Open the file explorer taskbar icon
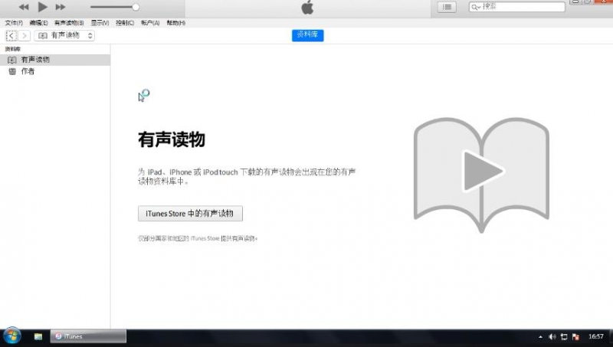613x347 pixels. pos(38,336)
